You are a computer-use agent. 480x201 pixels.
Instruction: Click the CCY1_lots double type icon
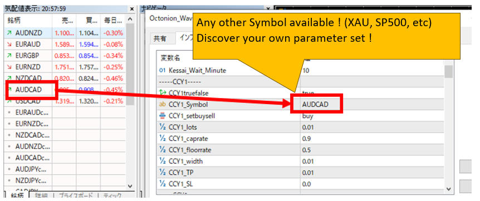(x=162, y=128)
